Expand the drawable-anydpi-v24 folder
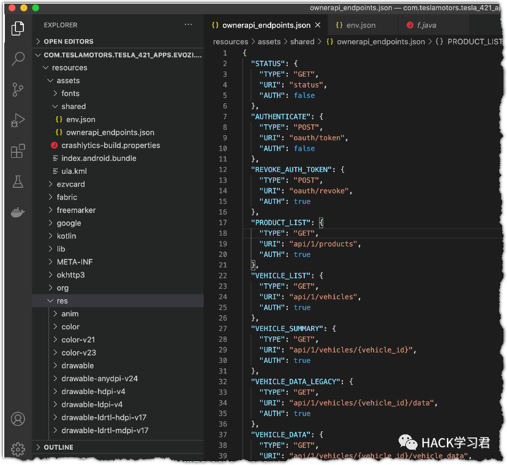Image resolution: width=507 pixels, height=465 pixels. pos(55,378)
